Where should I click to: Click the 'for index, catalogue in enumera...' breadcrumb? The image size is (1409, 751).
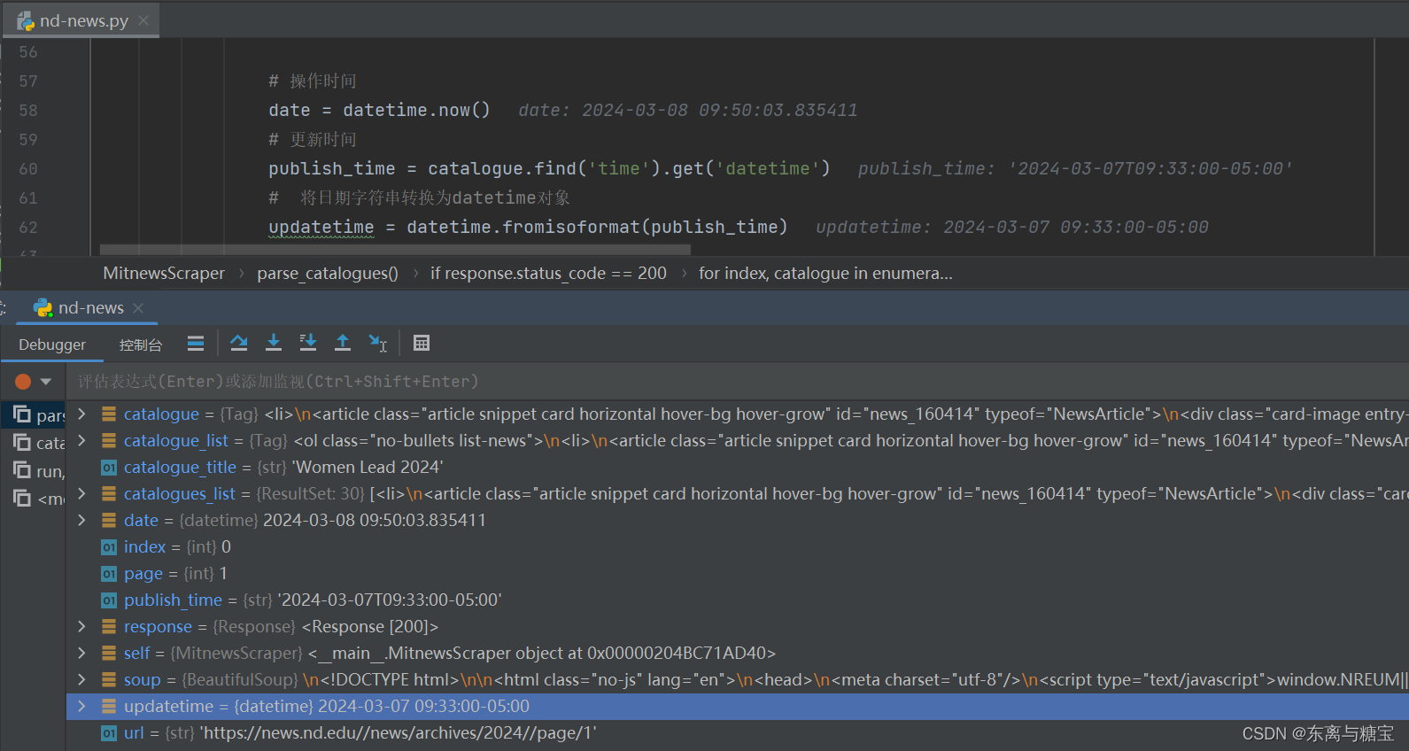(x=825, y=274)
